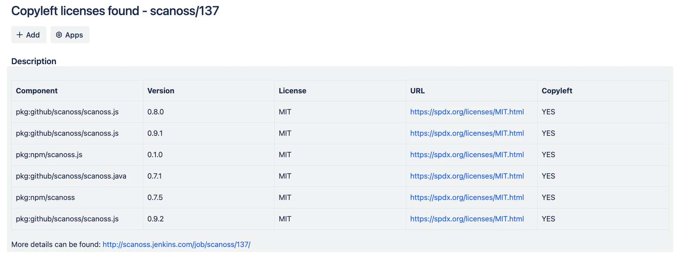Select 'pkg:github/scanoss/scanoss.js' in the 0.9.2 row
681x254 pixels.
(67, 219)
